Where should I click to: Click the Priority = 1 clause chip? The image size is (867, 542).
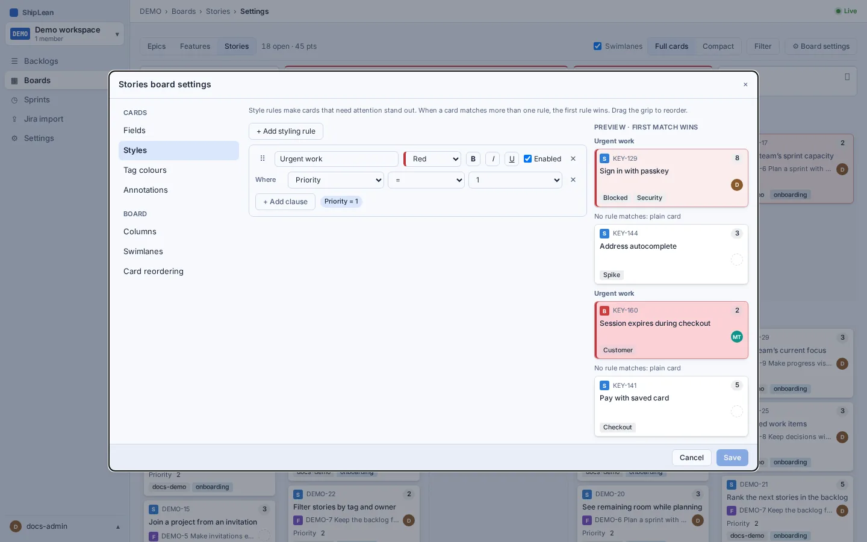tap(341, 202)
